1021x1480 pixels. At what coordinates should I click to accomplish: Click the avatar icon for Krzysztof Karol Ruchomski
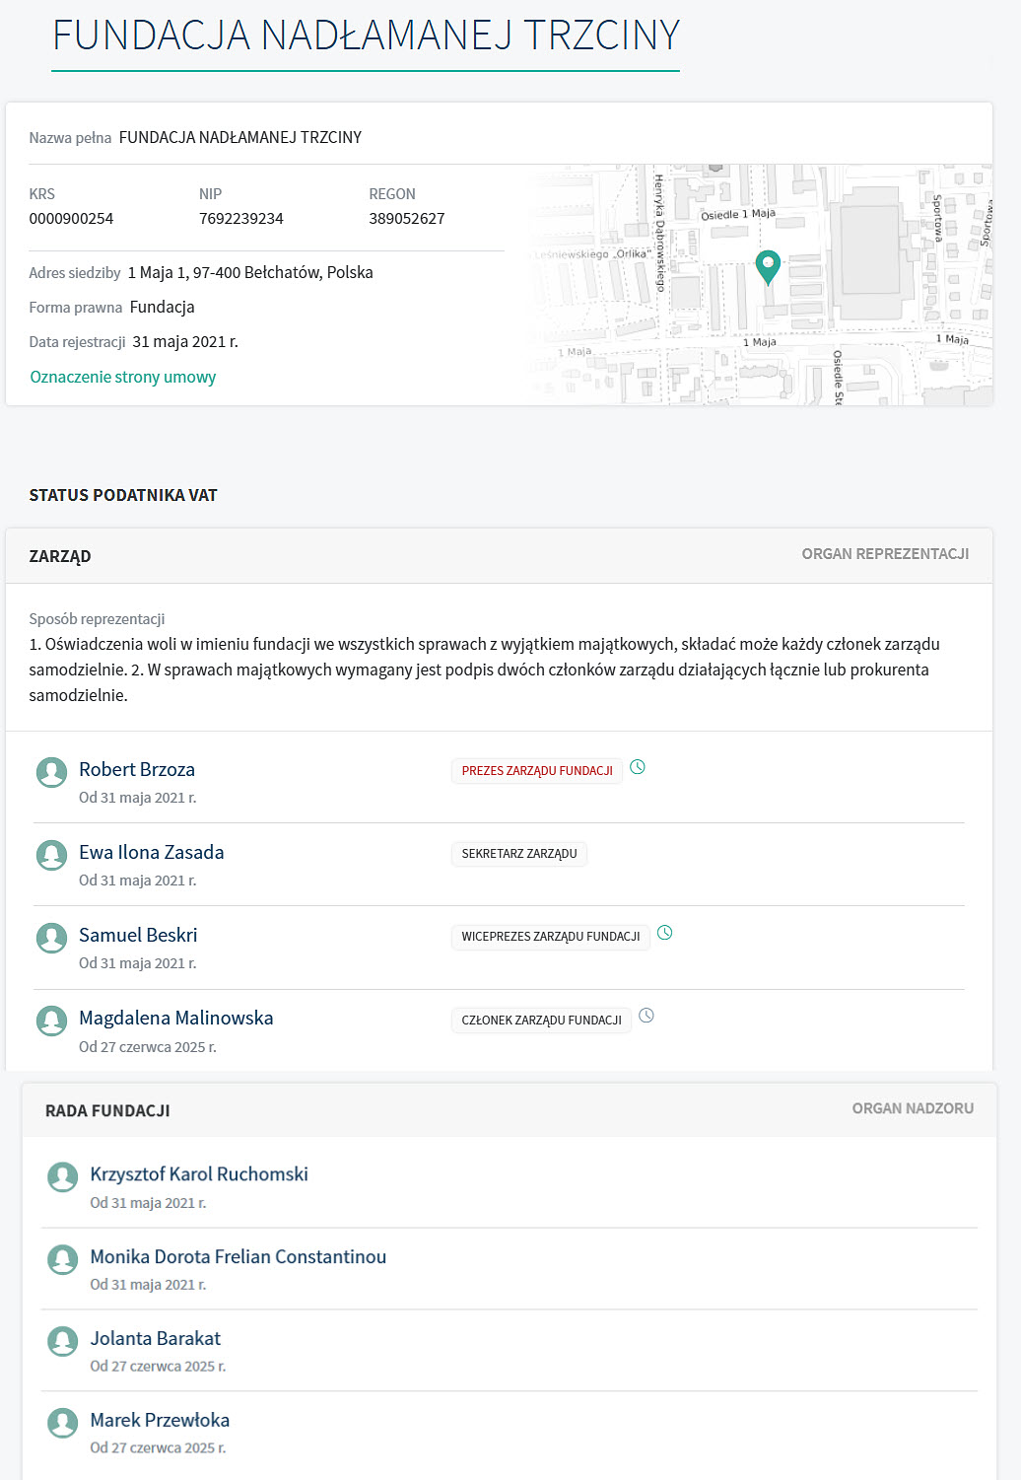(x=63, y=1176)
